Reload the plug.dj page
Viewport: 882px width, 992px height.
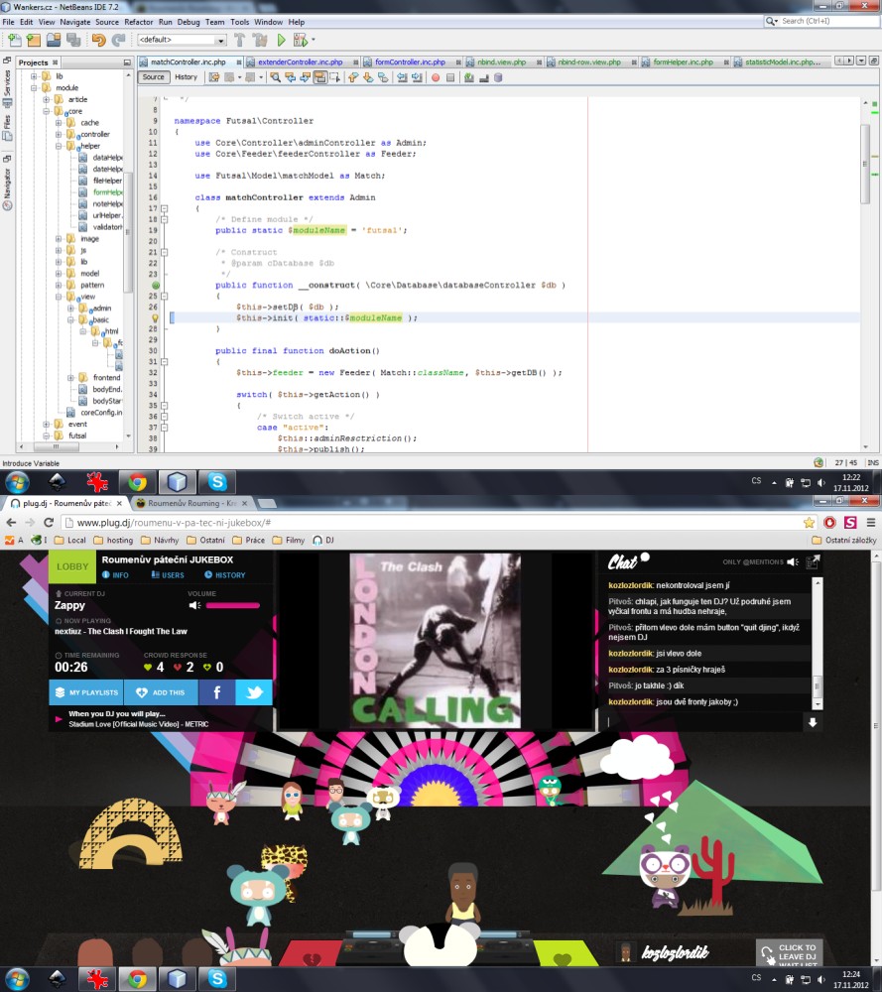click(x=48, y=522)
